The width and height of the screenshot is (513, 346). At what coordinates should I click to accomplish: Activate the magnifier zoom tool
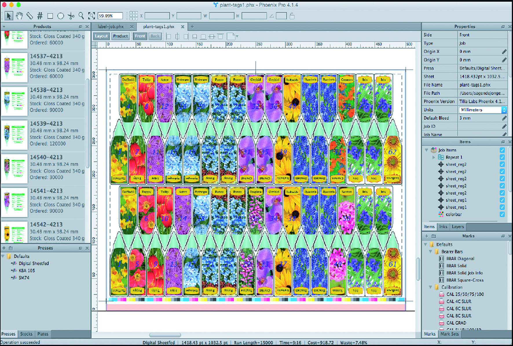coord(81,16)
